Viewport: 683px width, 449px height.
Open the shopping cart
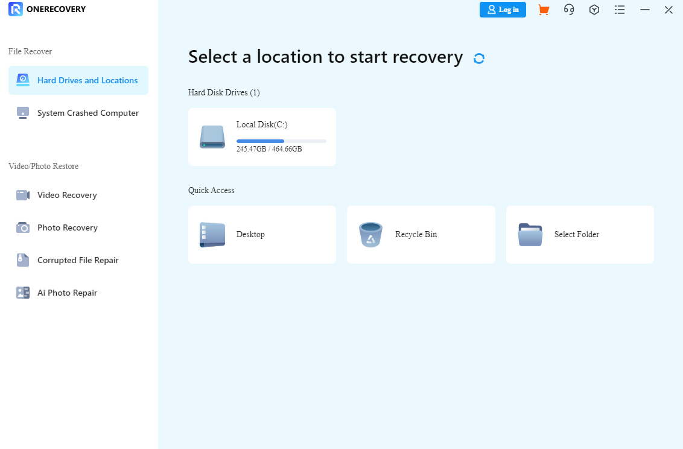click(544, 10)
